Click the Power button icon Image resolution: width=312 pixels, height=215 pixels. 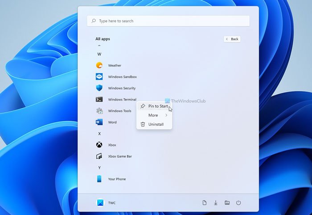238,203
